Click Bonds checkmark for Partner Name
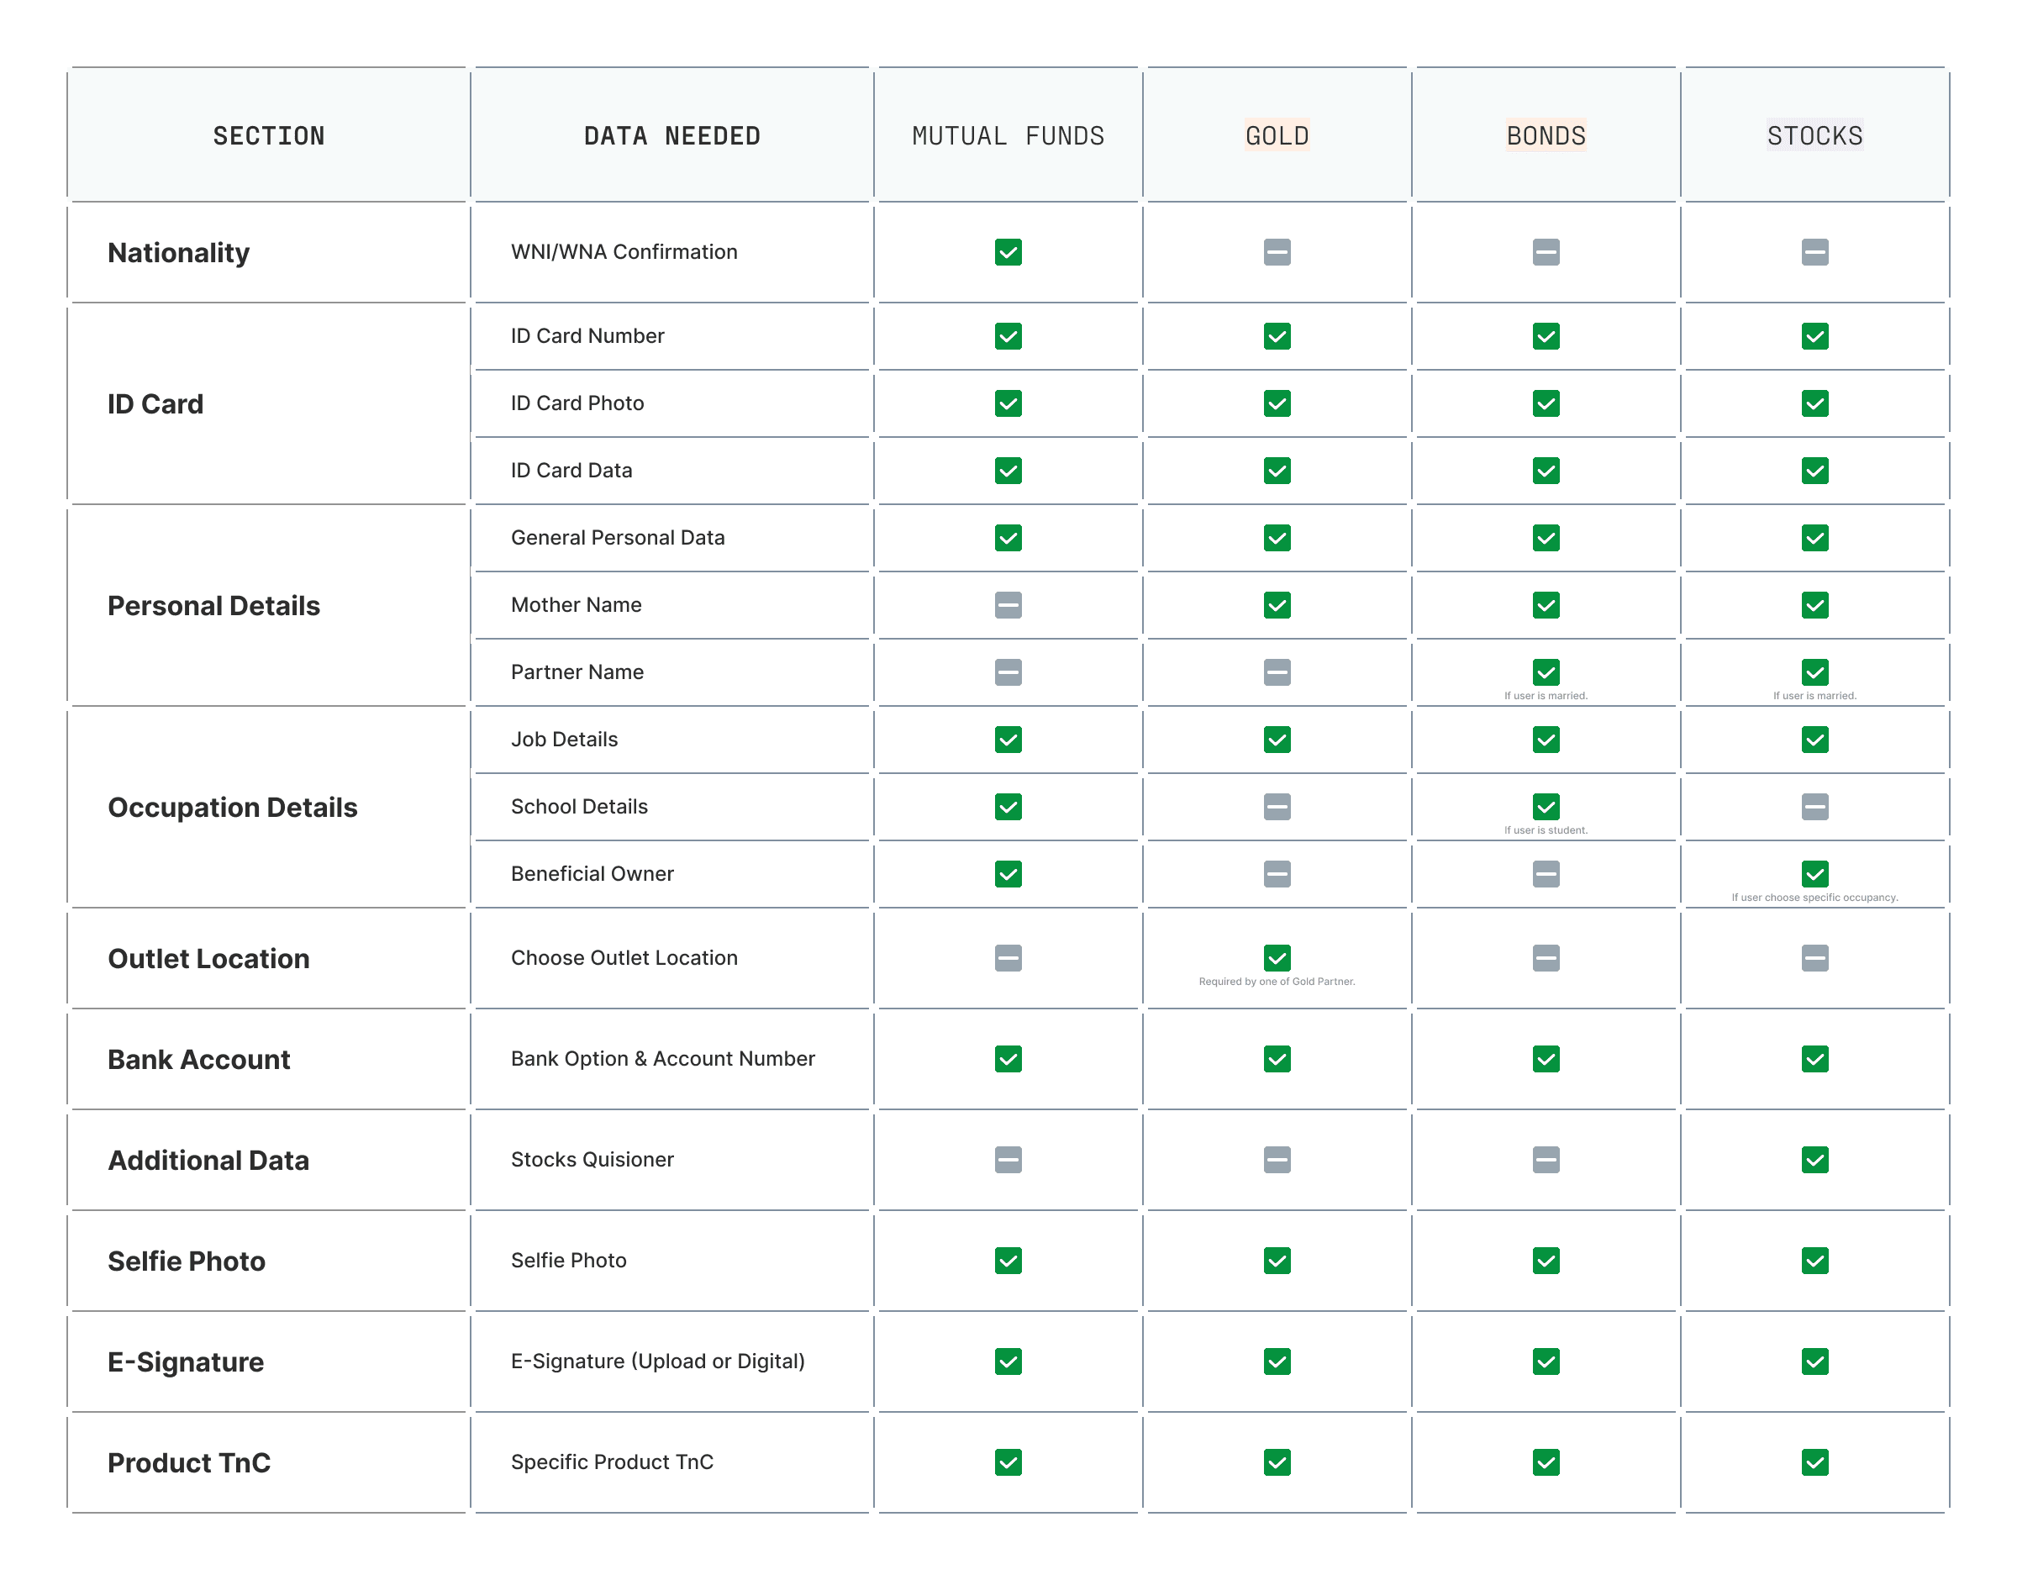 click(x=1546, y=671)
